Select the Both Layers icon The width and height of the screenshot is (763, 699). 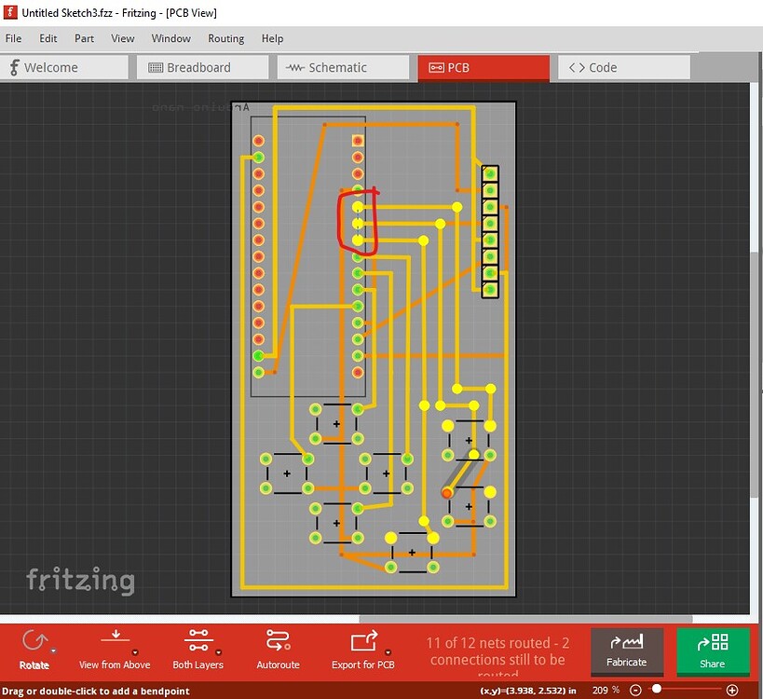click(198, 639)
